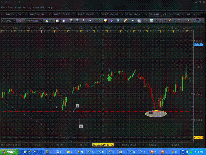Close the EUR/JPY, M5 tab
This screenshot has width=206, height=155.
pyautogui.click(x=50, y=14)
